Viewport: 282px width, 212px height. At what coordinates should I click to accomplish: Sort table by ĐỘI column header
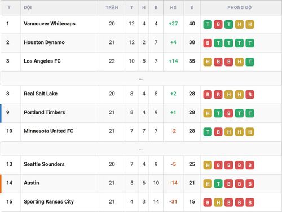coord(28,7)
